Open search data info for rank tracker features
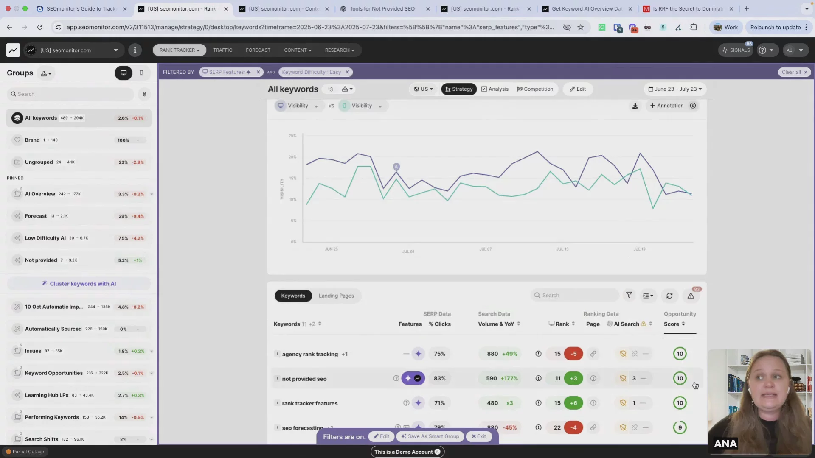Image resolution: width=815 pixels, height=458 pixels. (538, 403)
